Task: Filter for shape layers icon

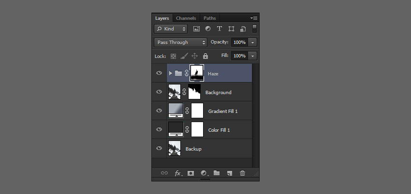Action: [231, 29]
